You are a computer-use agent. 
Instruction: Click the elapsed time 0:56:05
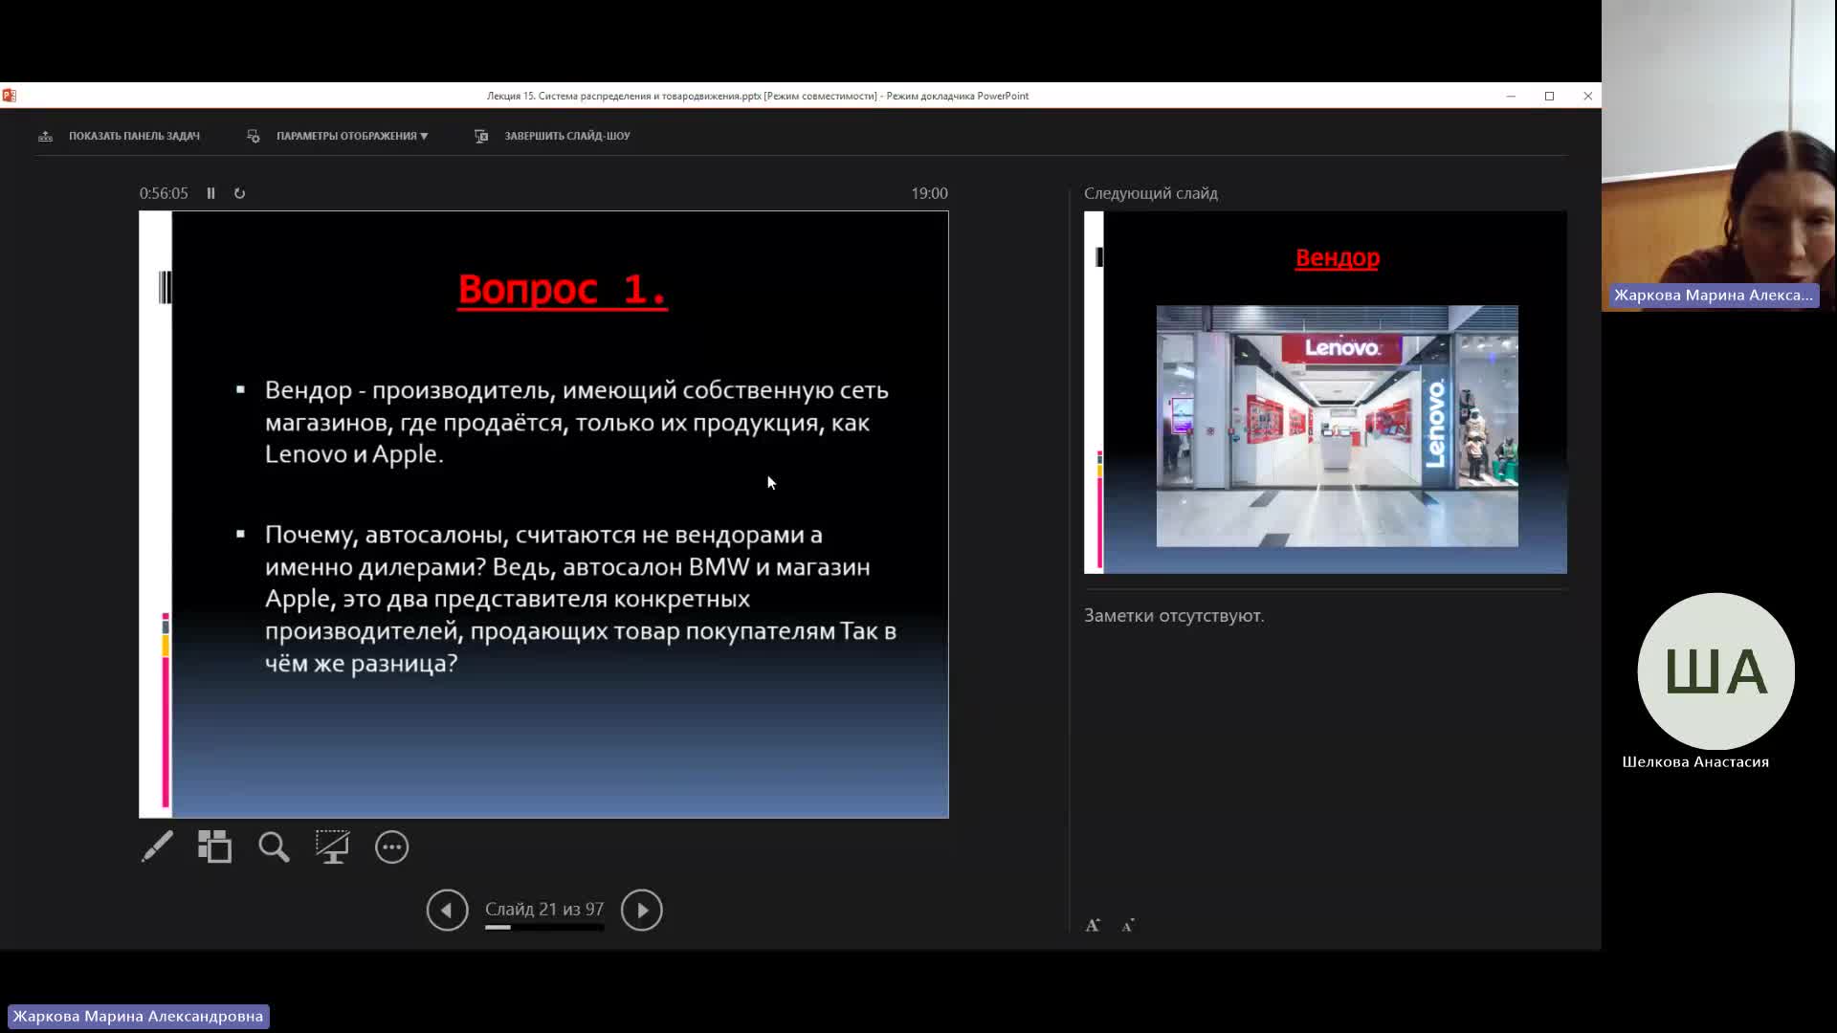point(164,193)
